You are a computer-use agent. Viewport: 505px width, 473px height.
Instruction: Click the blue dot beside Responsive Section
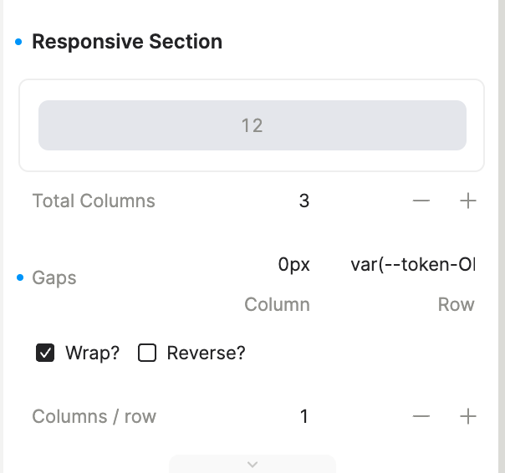click(x=19, y=42)
